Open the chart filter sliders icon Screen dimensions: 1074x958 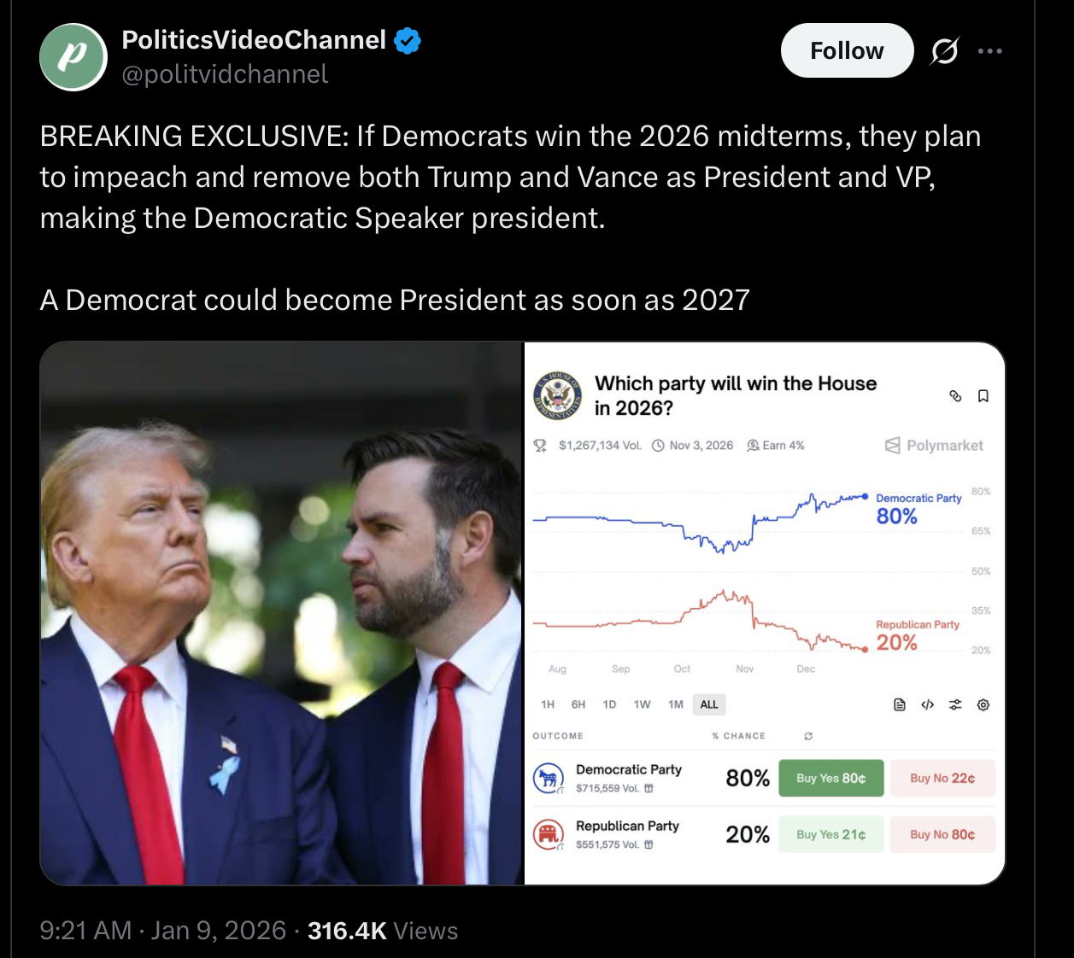(955, 705)
